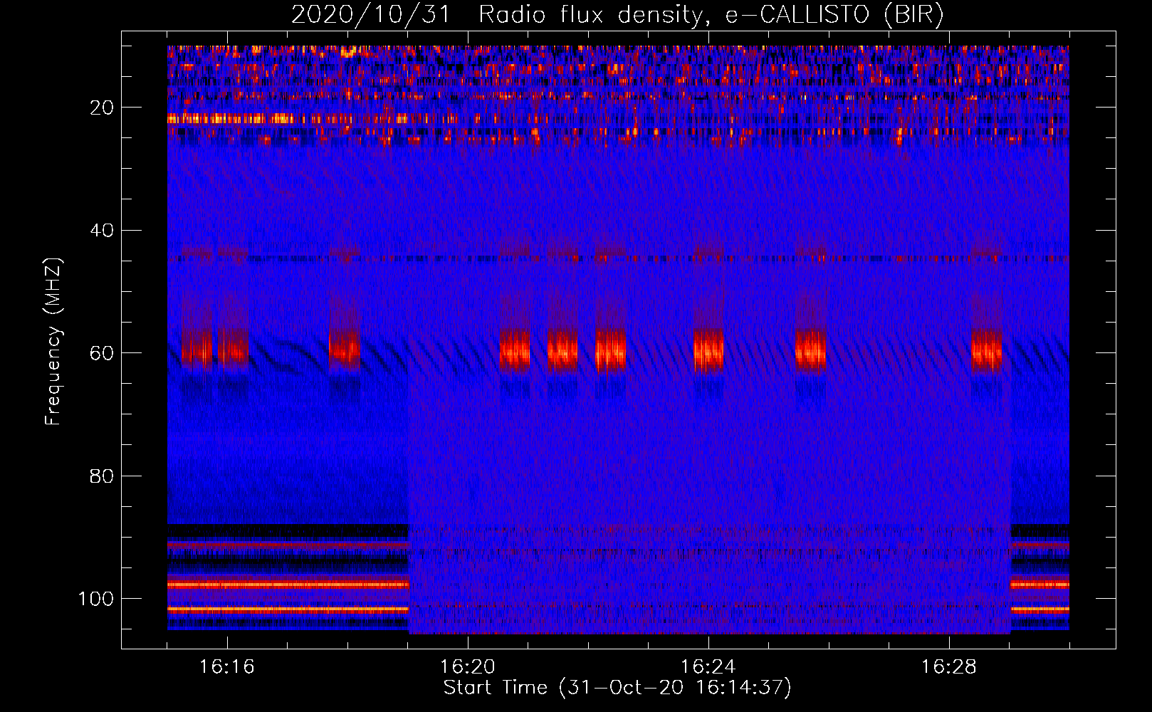
Task: Click the '40' frequency tick label
Action: [102, 230]
